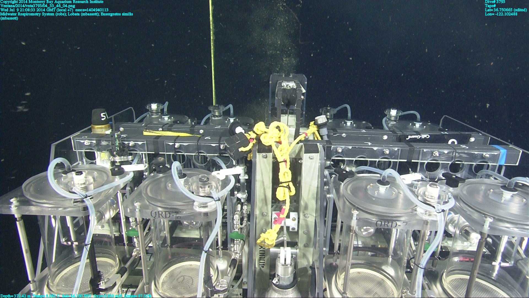
Task: Click the Temp readout at bottom
Action: [x=46, y=296]
